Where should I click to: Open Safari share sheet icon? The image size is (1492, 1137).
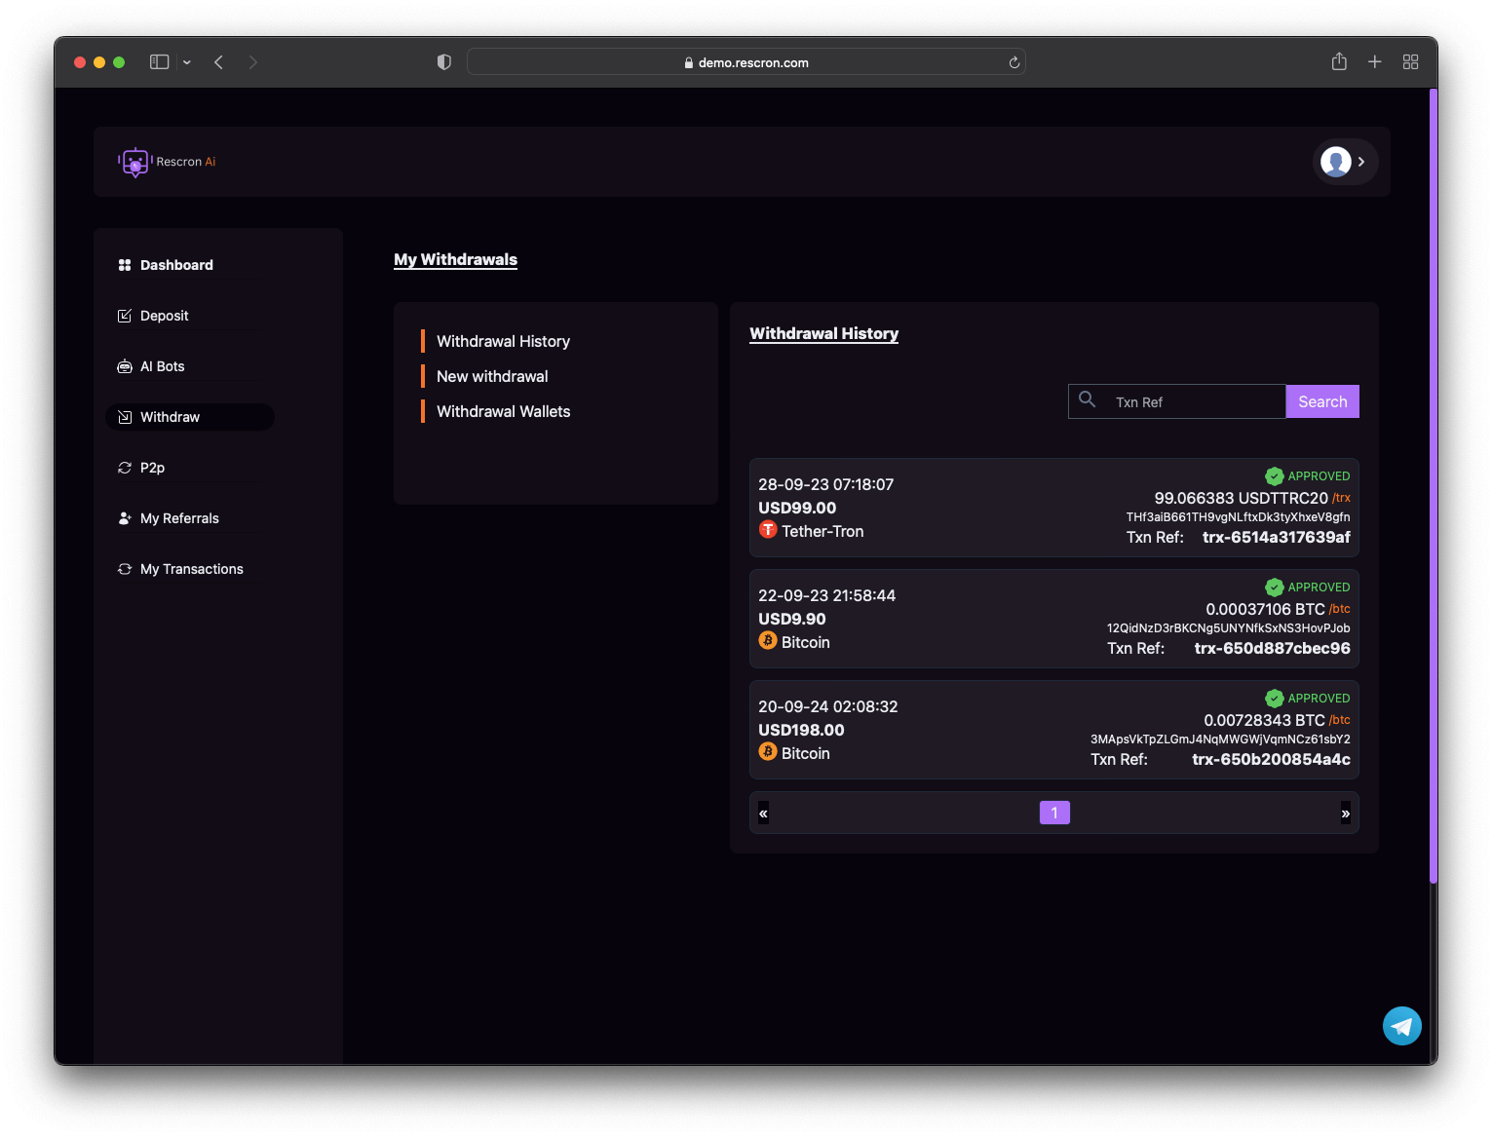(1339, 62)
